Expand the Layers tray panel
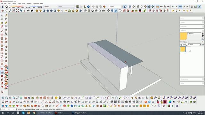 [x=192, y=18]
